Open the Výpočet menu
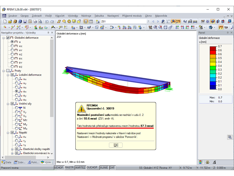This screenshot has width=234, height=176. point(60,16)
